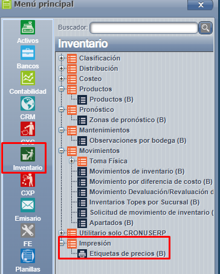Click the Buscador search field

144,28
